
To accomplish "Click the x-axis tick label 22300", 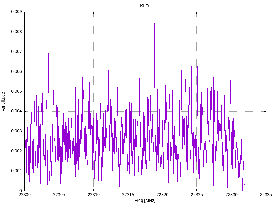I will click(24, 195).
